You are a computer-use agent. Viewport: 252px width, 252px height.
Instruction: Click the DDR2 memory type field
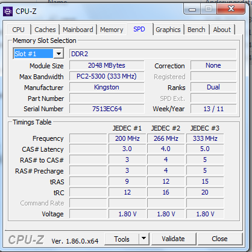pyautogui.click(x=153, y=54)
